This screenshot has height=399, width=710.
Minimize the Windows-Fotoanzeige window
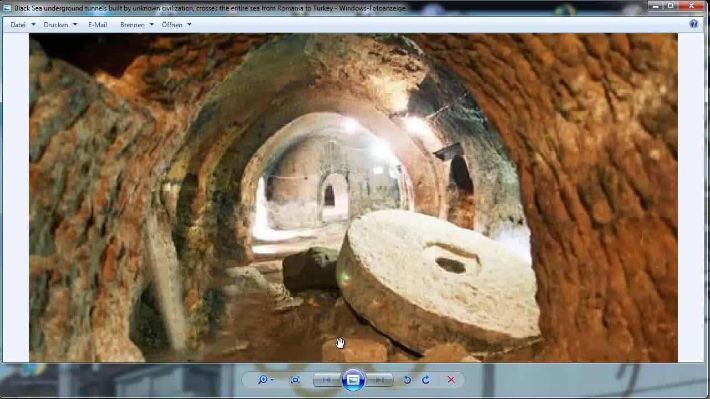tap(656, 6)
